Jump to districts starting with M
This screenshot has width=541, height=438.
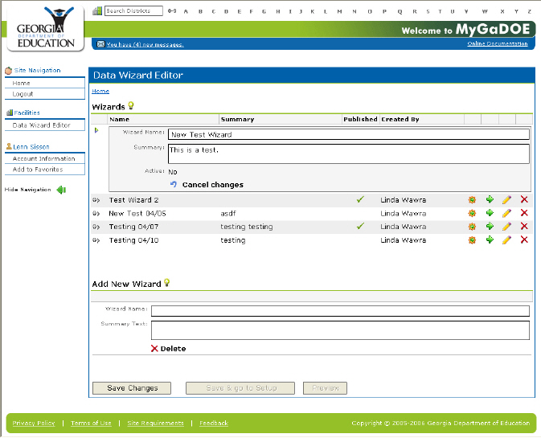339,11
